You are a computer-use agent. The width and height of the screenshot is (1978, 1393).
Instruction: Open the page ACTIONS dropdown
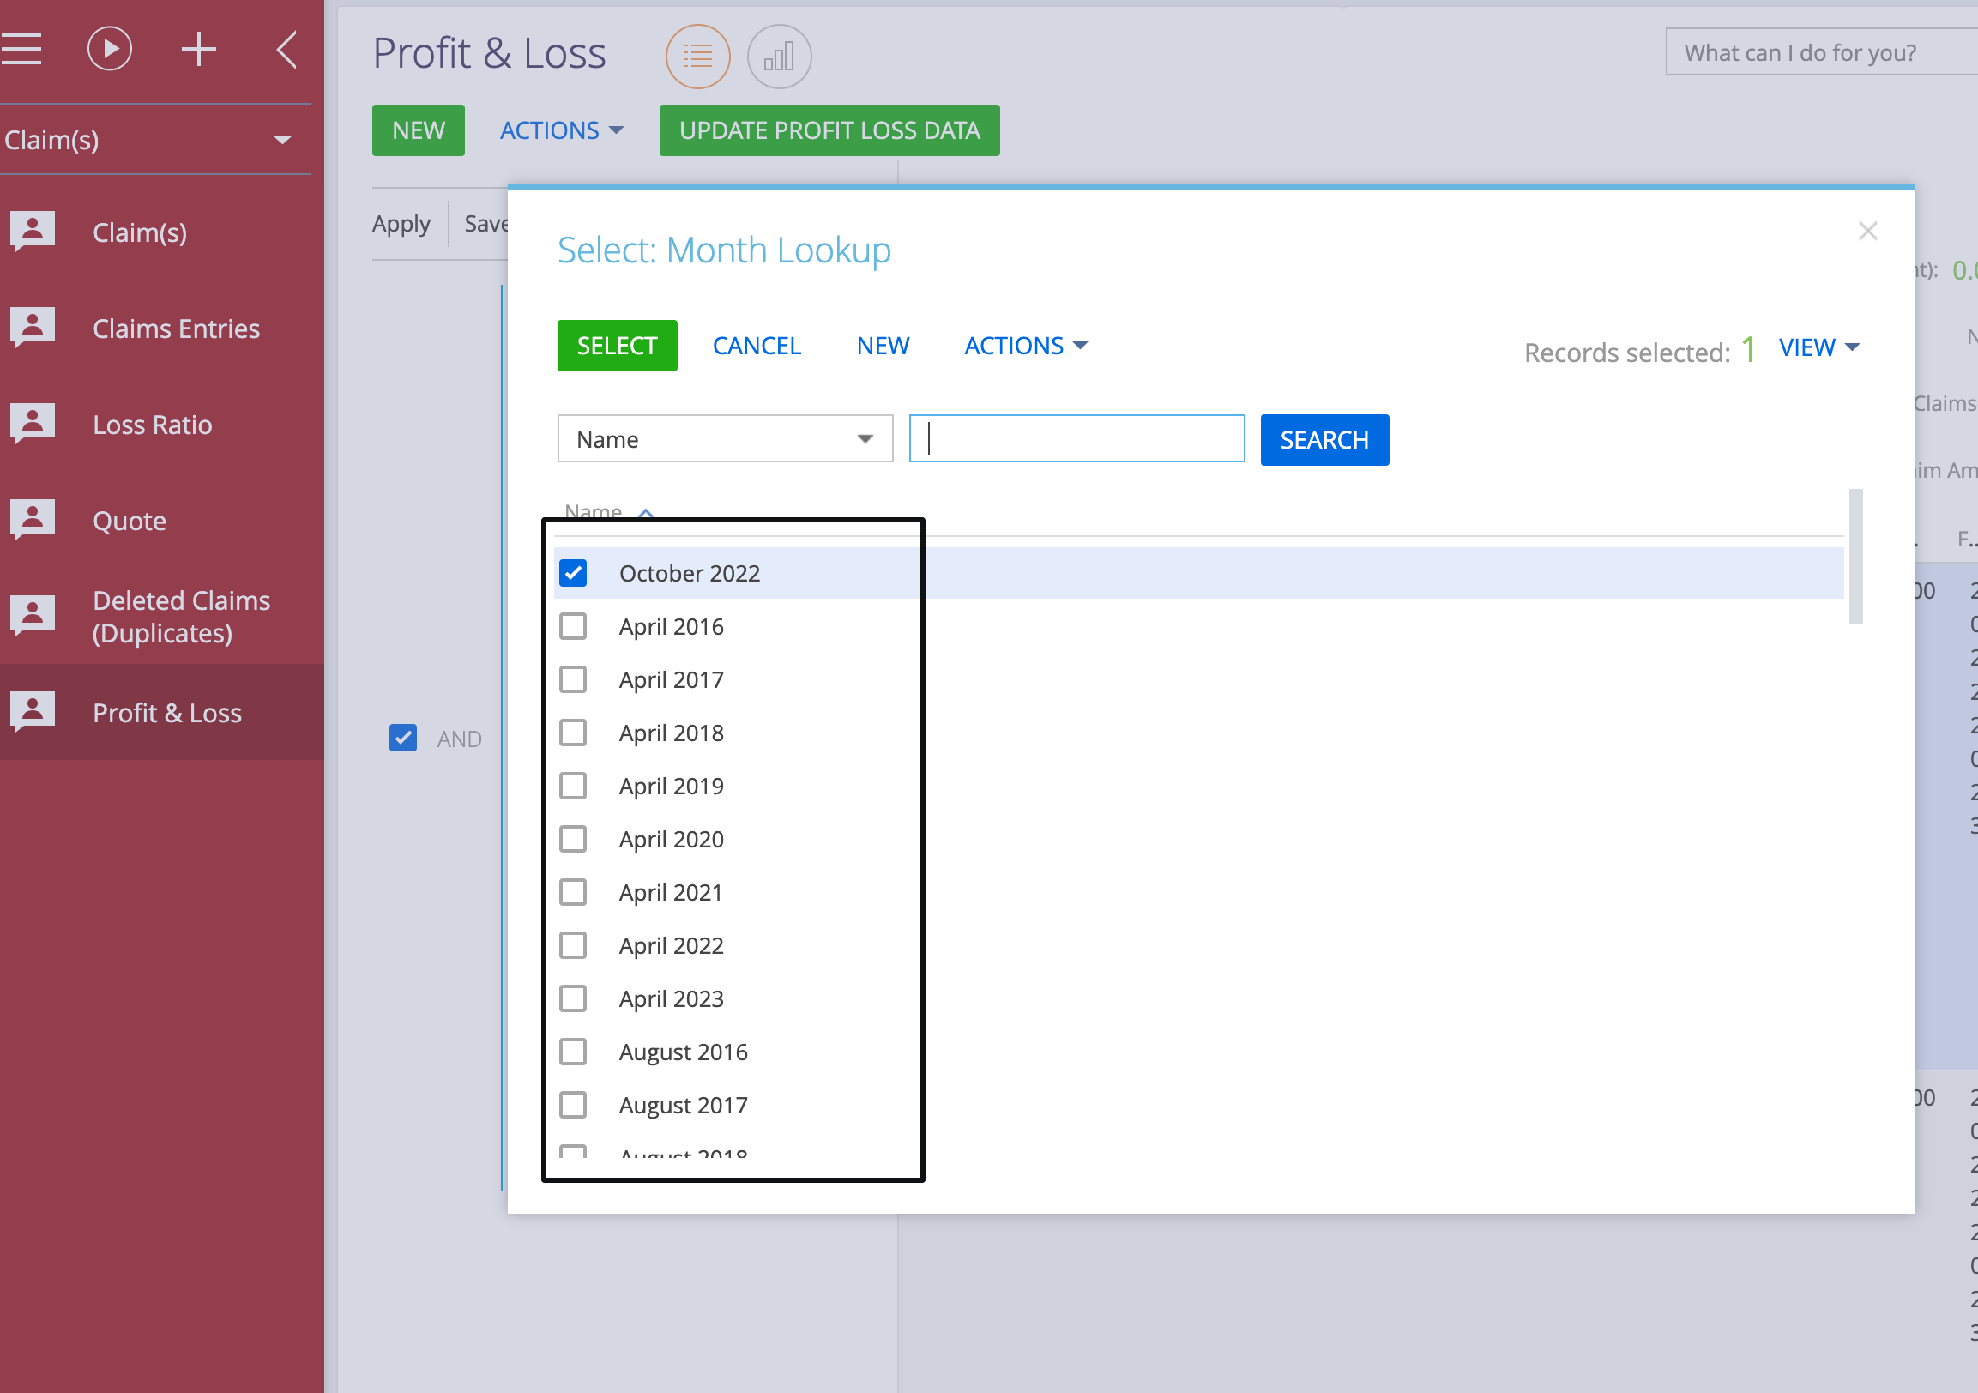point(562,130)
